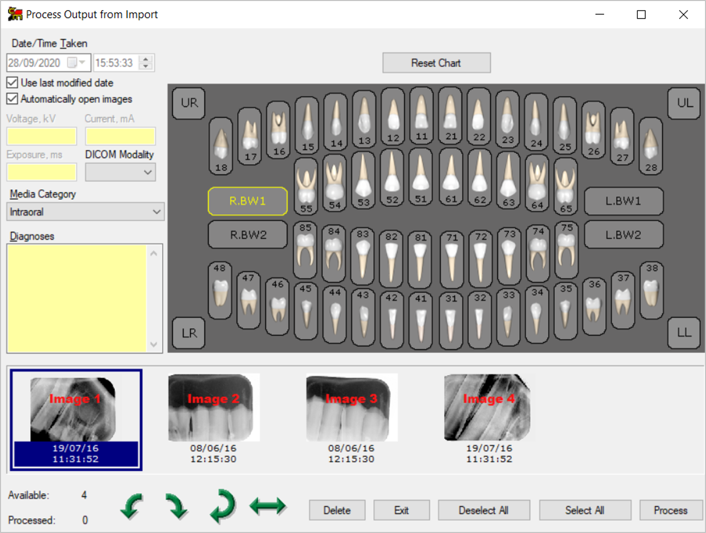The height and width of the screenshot is (533, 706).
Task: Click the horizontal flip double-arrow icon
Action: pyautogui.click(x=268, y=506)
